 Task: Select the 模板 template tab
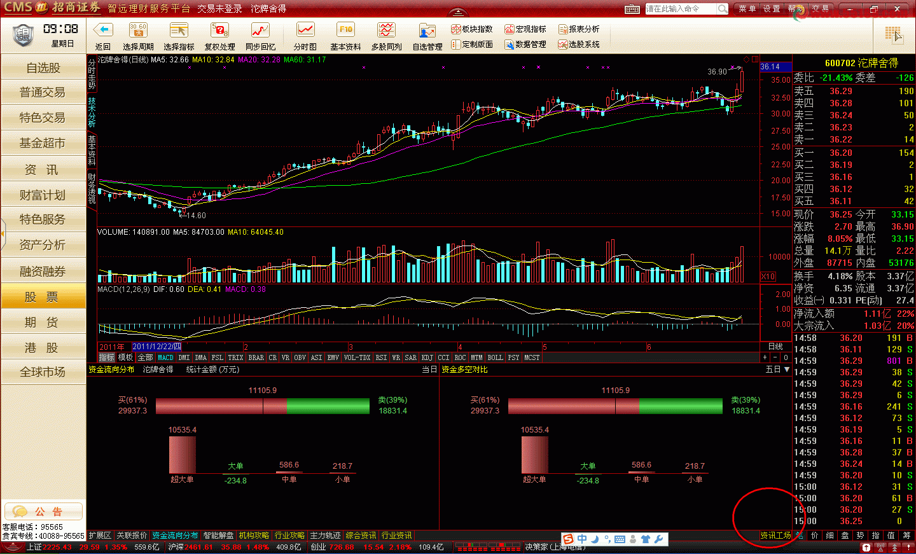(126, 357)
